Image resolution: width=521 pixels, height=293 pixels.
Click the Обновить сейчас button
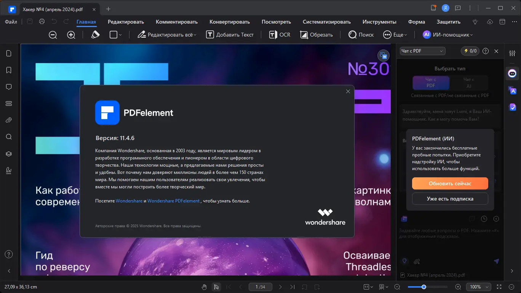coord(450,183)
